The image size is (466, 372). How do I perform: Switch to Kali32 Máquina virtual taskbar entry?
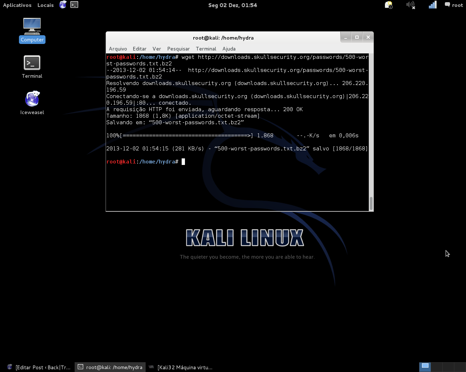pyautogui.click(x=181, y=367)
